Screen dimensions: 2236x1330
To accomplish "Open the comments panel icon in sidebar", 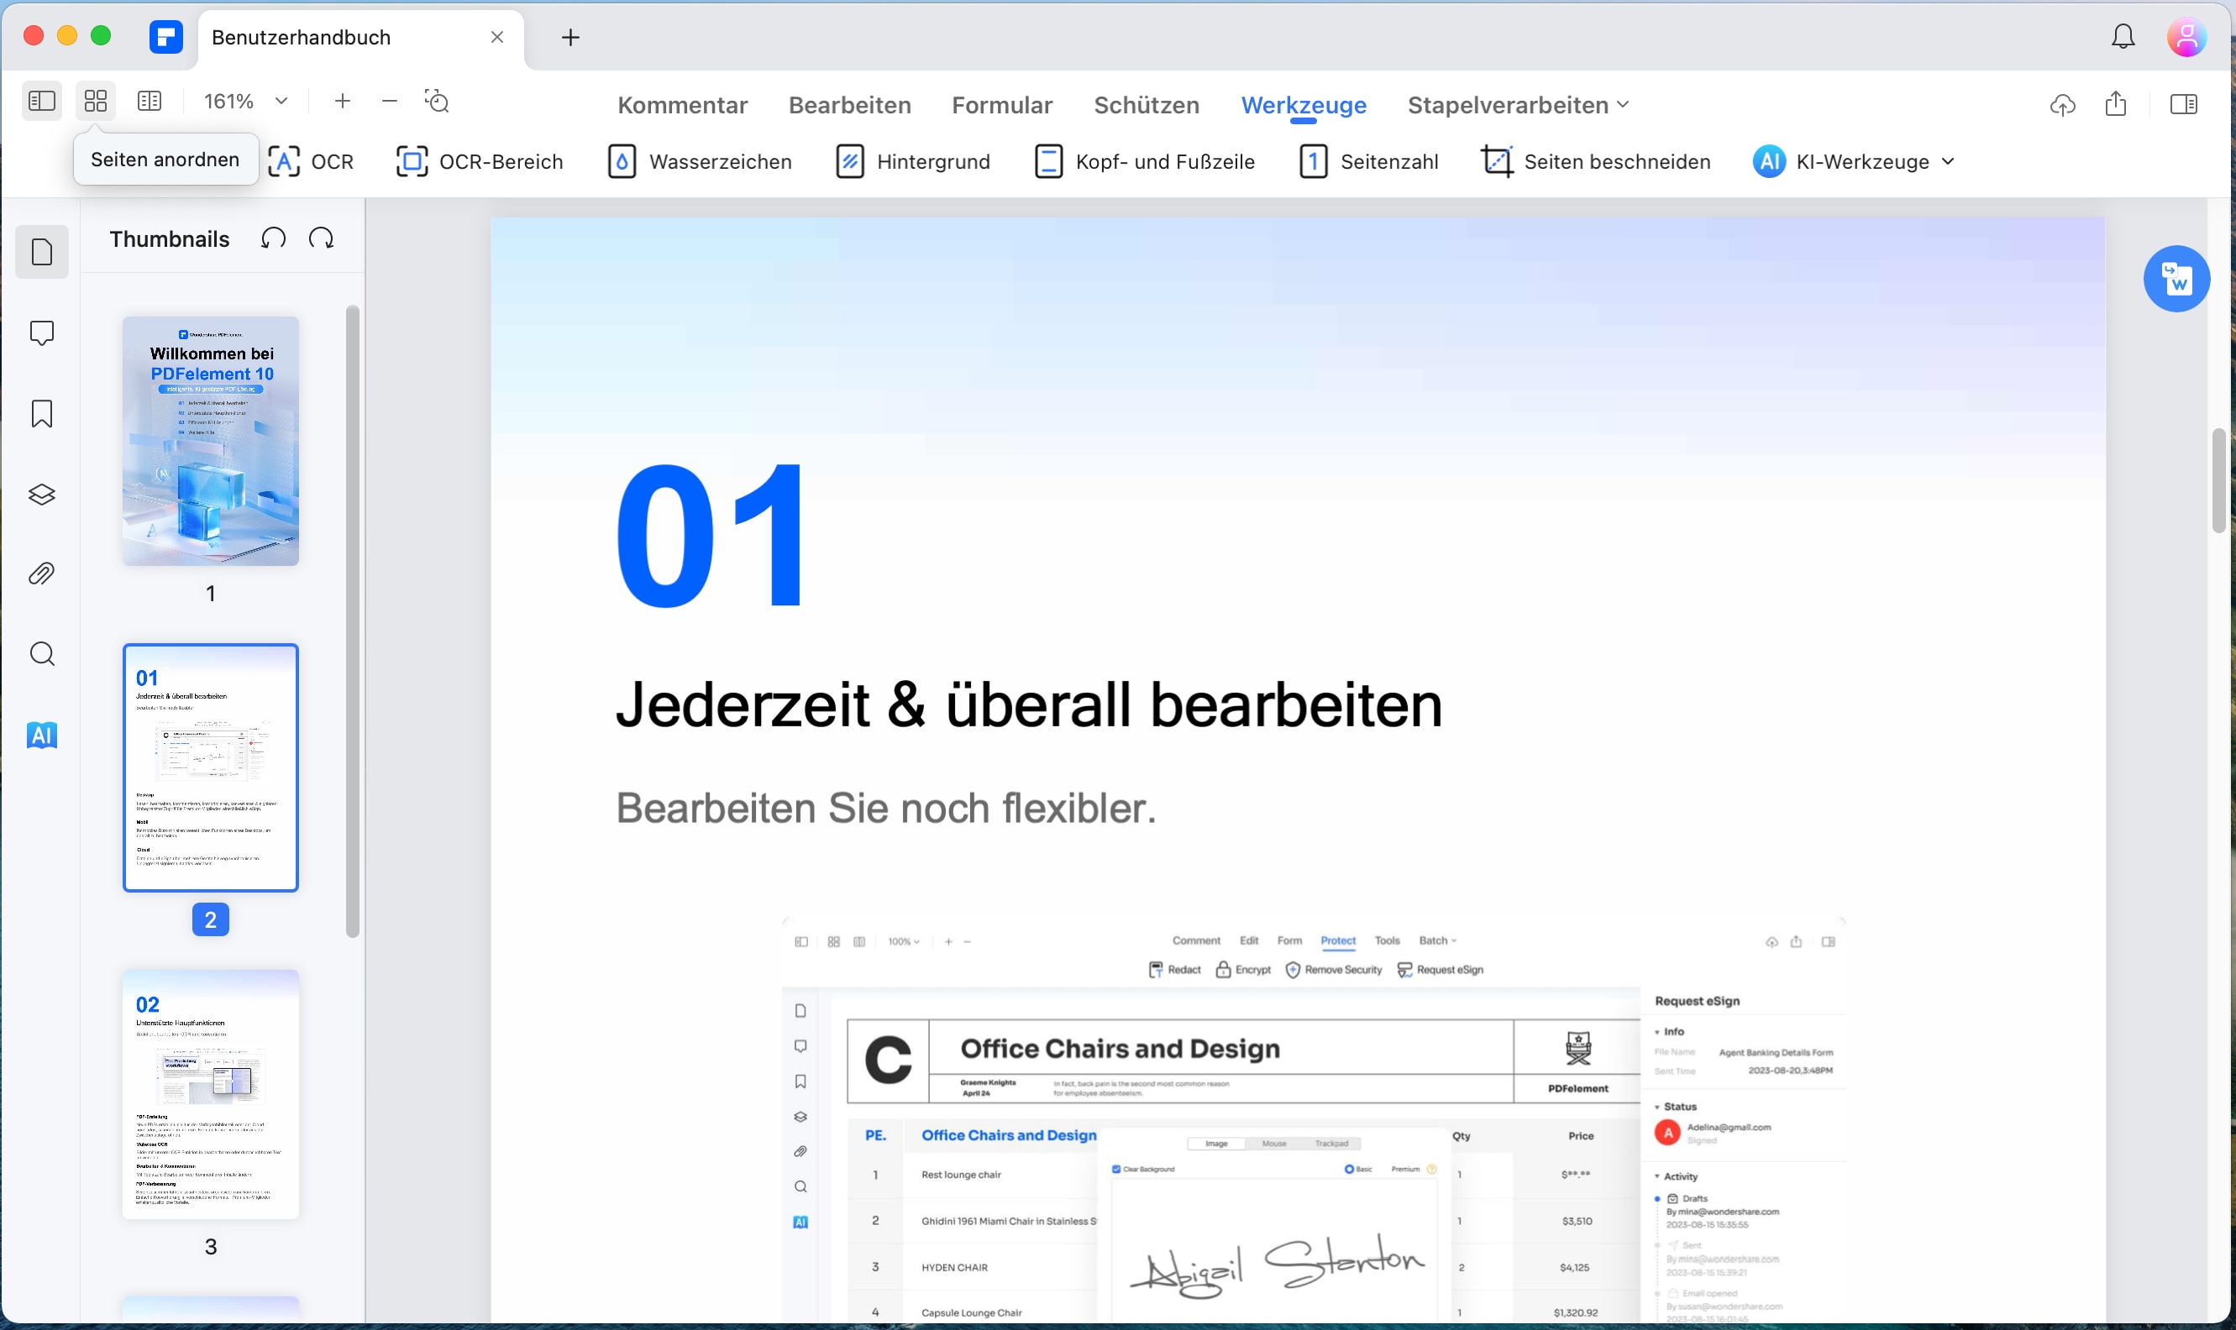I will point(41,332).
